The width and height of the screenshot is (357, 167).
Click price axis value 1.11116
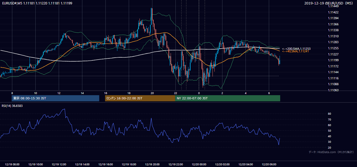point(333,78)
